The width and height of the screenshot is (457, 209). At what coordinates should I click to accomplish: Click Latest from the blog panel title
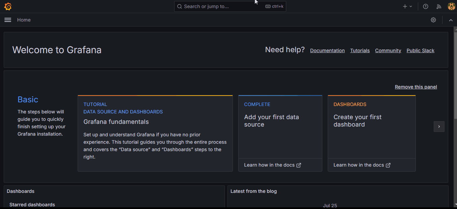point(253,191)
